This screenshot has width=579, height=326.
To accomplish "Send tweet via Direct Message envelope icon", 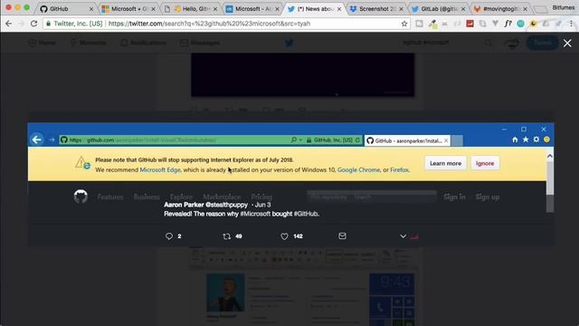I will 342,235.
